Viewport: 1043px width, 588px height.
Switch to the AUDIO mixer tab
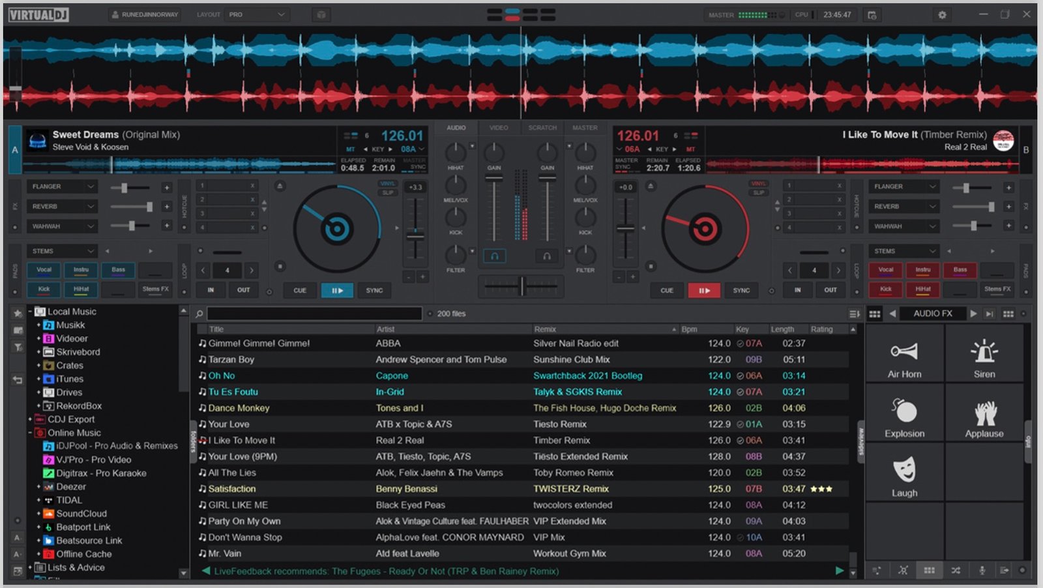pos(456,128)
